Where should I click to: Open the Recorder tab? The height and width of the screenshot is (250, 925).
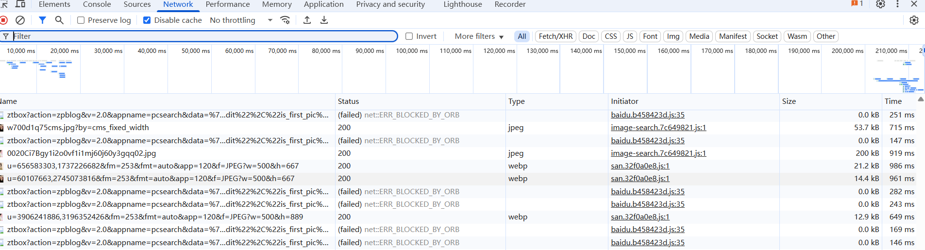coord(510,4)
